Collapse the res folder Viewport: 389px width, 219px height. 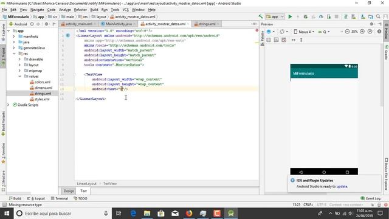(14, 54)
